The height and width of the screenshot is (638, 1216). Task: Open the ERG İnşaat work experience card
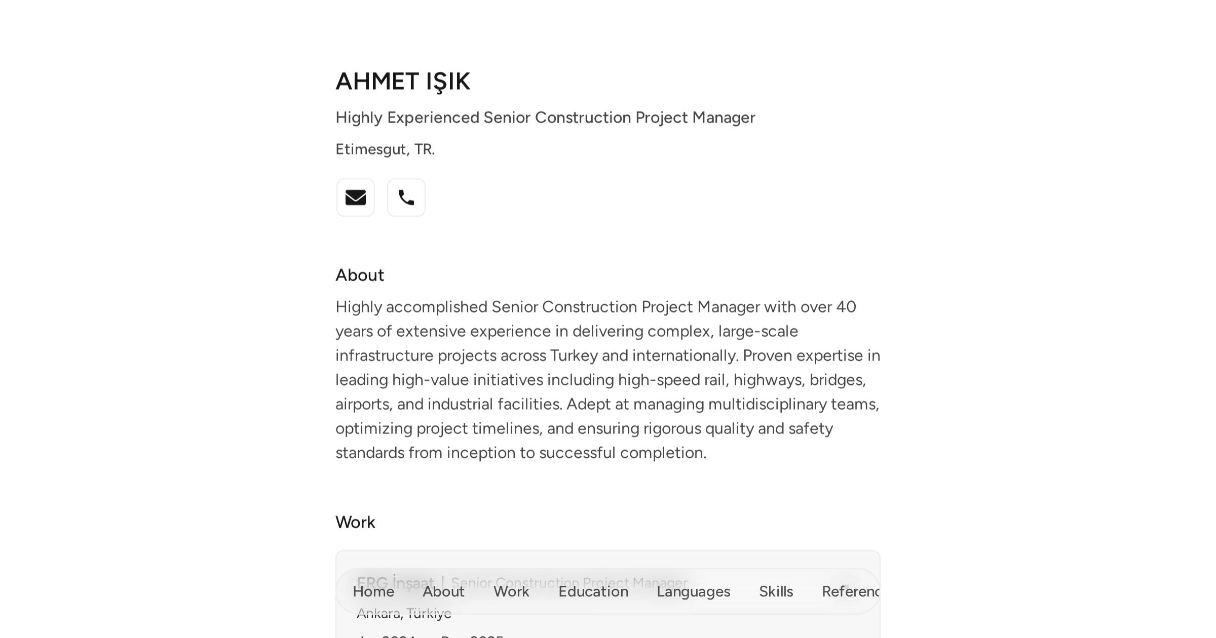(608, 594)
